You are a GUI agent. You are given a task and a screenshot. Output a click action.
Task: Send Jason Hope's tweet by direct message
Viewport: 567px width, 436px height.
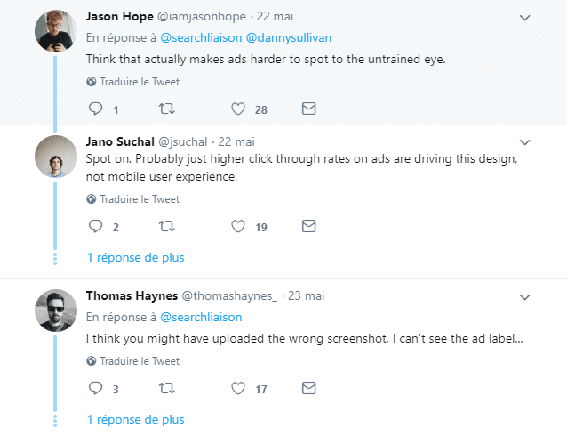(x=308, y=109)
